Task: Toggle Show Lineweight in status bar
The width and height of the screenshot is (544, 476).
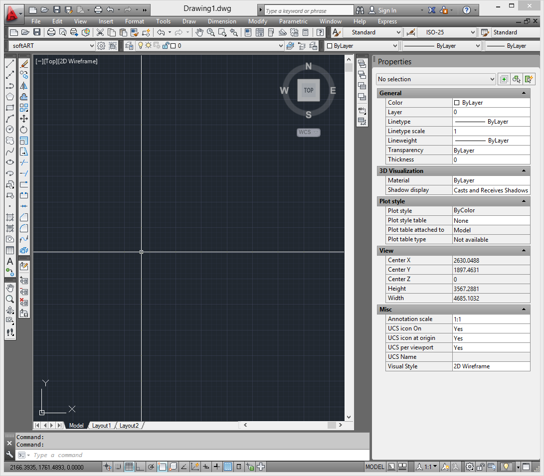Action: click(x=217, y=467)
